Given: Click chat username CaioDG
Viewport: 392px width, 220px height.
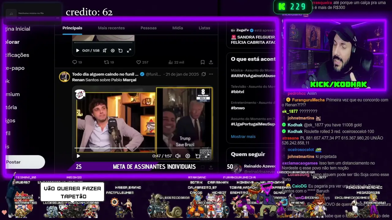Looking at the screenshot, I should [299, 186].
